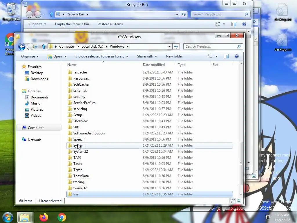The height and width of the screenshot is (223, 297).
Task: Launch Chrome from taskbar
Action: pyautogui.click(x=62, y=217)
